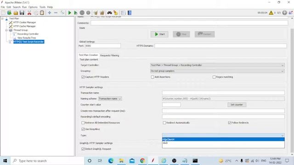
Task: Select Recording Controller in tree
Action: tap(28, 34)
